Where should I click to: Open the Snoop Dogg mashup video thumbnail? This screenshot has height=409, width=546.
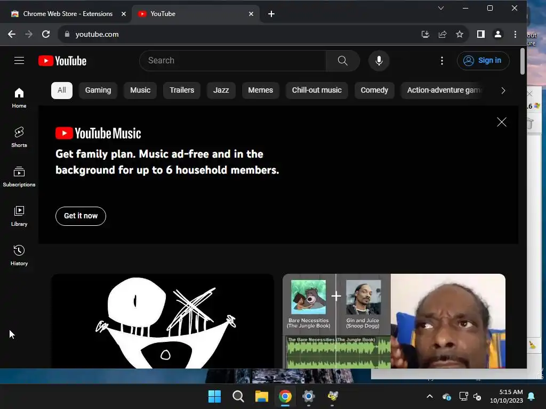[x=394, y=321]
